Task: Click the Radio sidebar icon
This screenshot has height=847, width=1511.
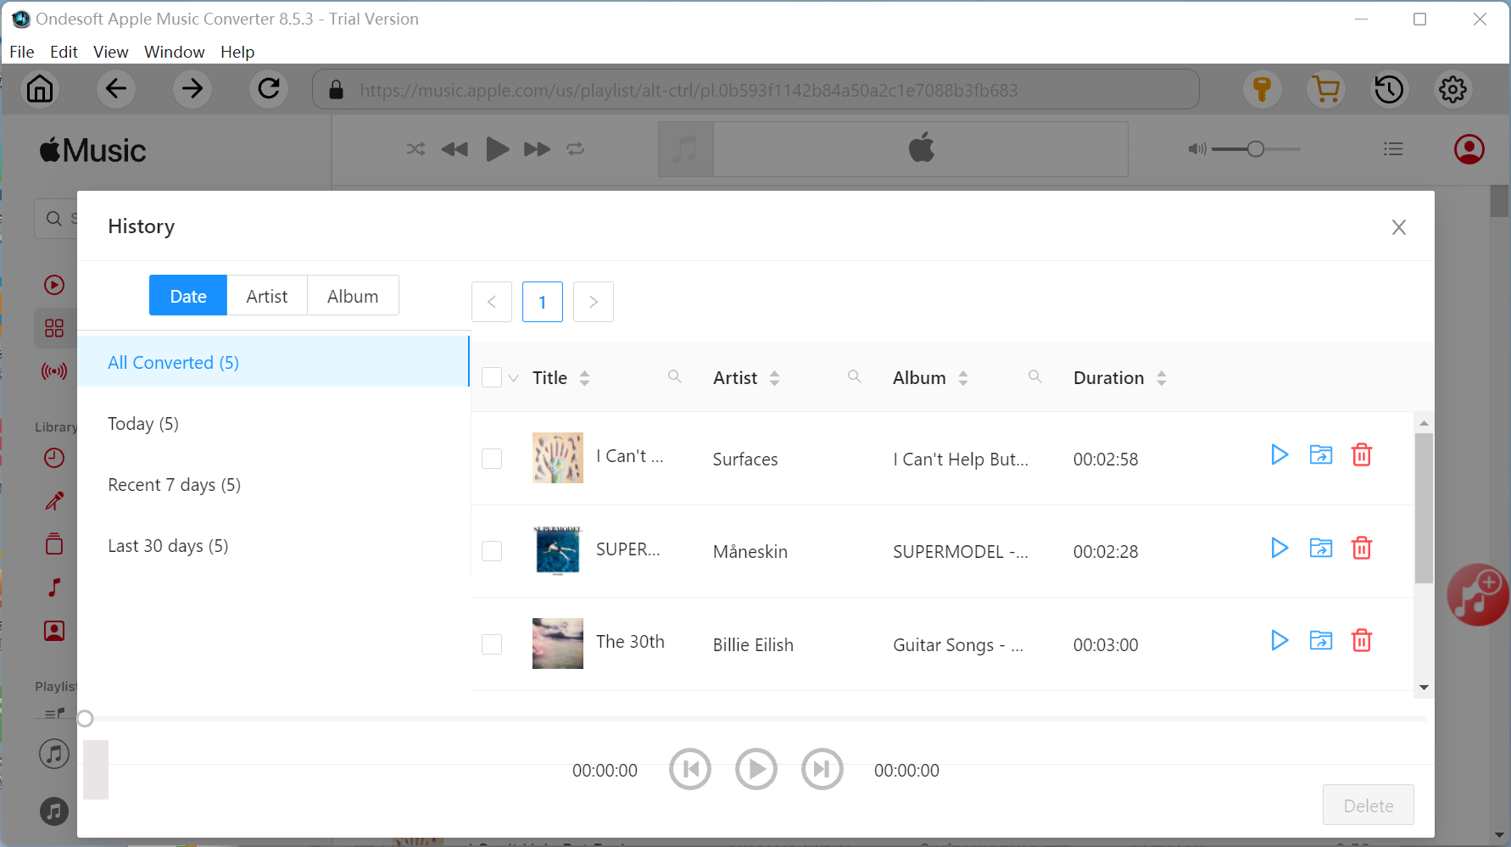Action: pyautogui.click(x=54, y=371)
